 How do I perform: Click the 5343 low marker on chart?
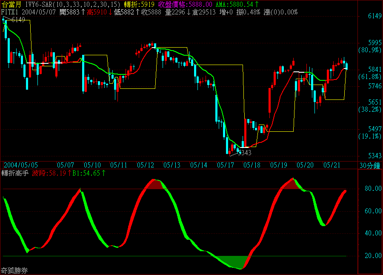tap(245, 153)
